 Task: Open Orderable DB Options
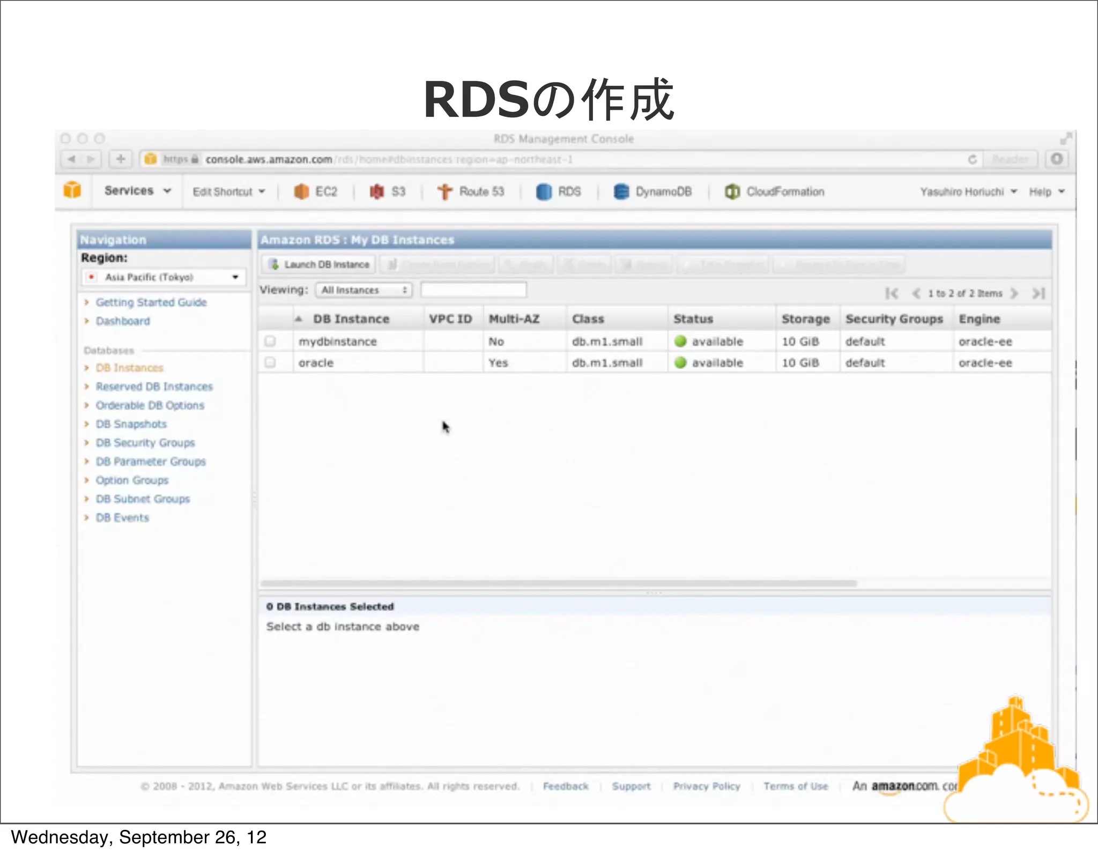tap(150, 405)
